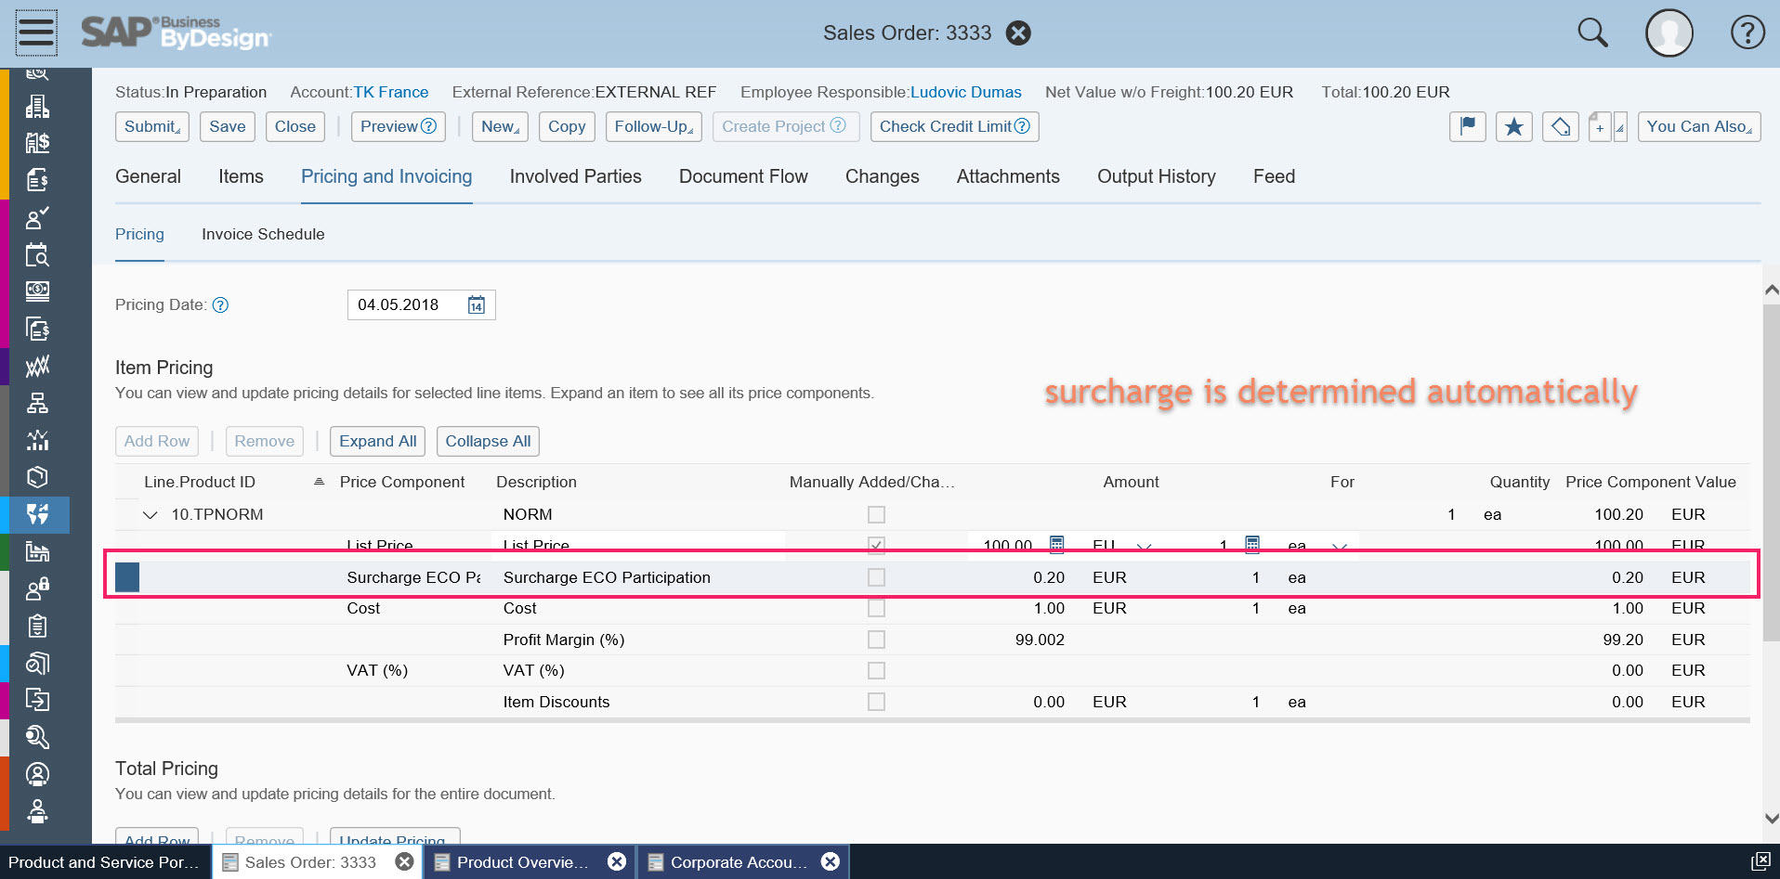Open sidebar clipboard checklist icon
This screenshot has width=1780, height=879.
click(37, 626)
